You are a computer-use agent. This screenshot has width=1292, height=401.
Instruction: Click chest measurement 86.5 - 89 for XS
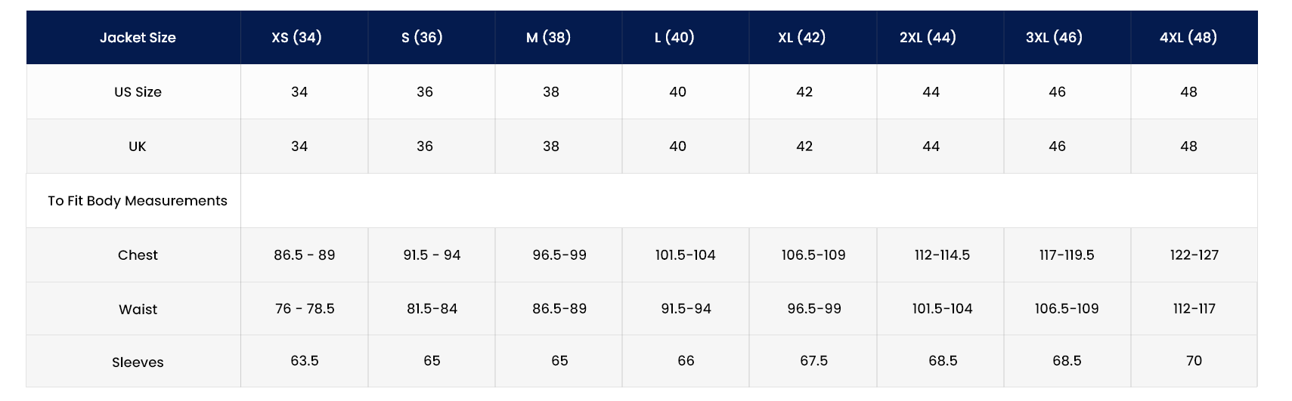tap(304, 255)
